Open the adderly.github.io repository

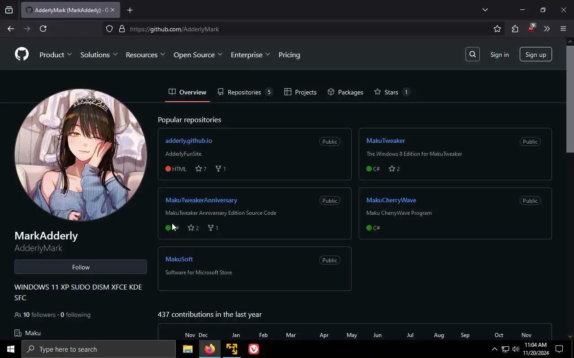(189, 141)
